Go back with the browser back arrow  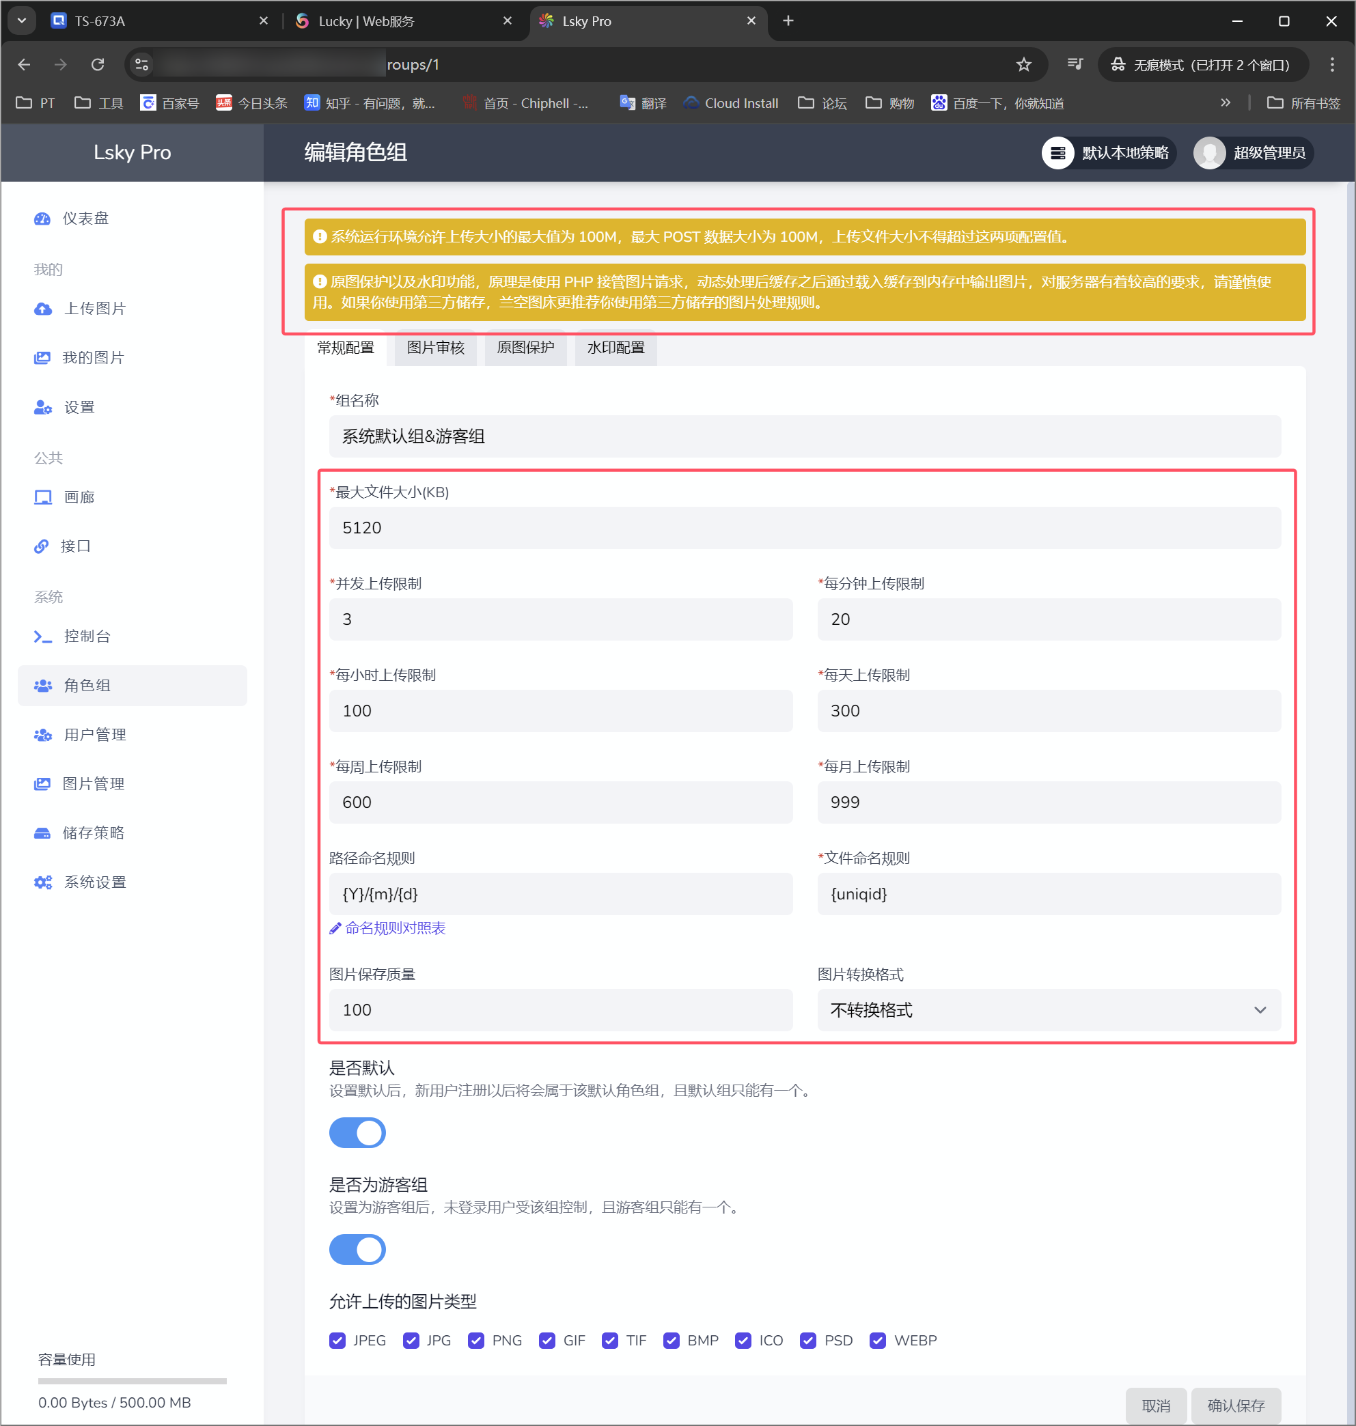pos(24,64)
